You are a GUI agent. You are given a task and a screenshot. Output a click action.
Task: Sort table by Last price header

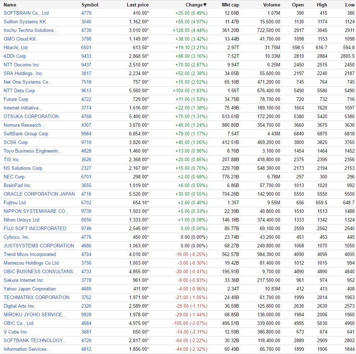click(x=138, y=5)
